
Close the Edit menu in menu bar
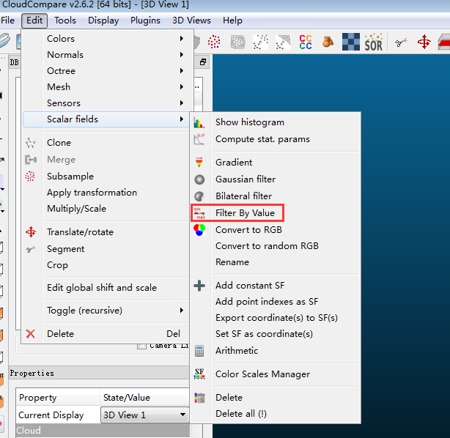click(x=34, y=21)
